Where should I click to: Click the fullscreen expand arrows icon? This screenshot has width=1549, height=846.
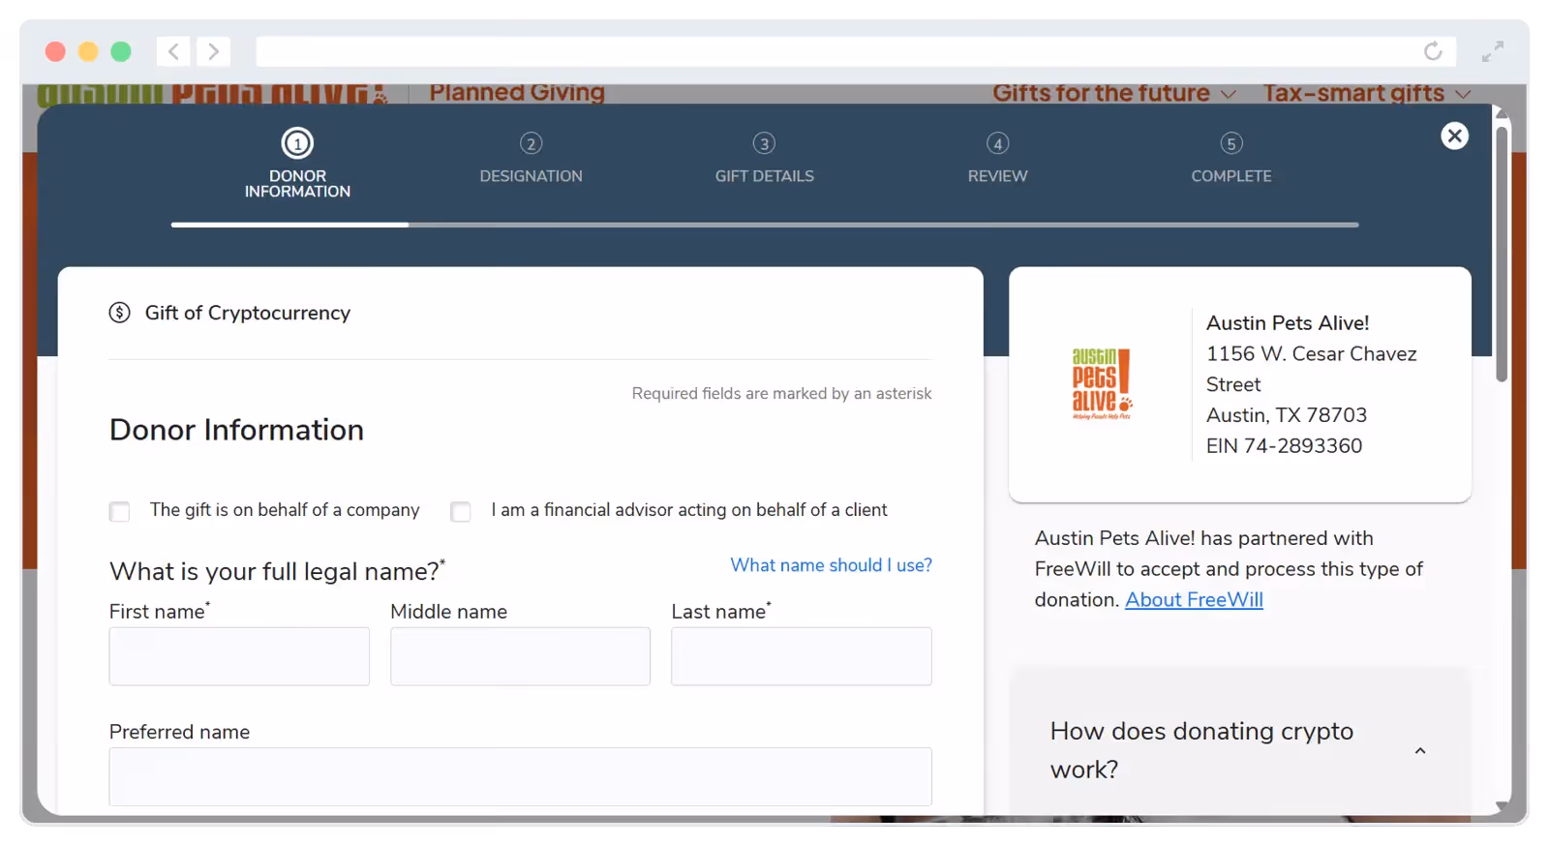click(x=1492, y=51)
